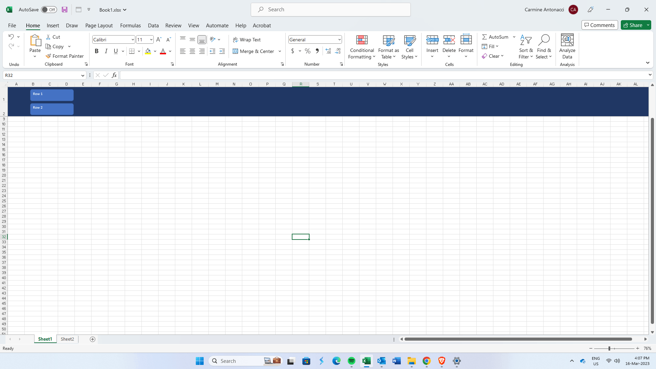Apply percent number format
Viewport: 656px width, 369px height.
(x=307, y=51)
